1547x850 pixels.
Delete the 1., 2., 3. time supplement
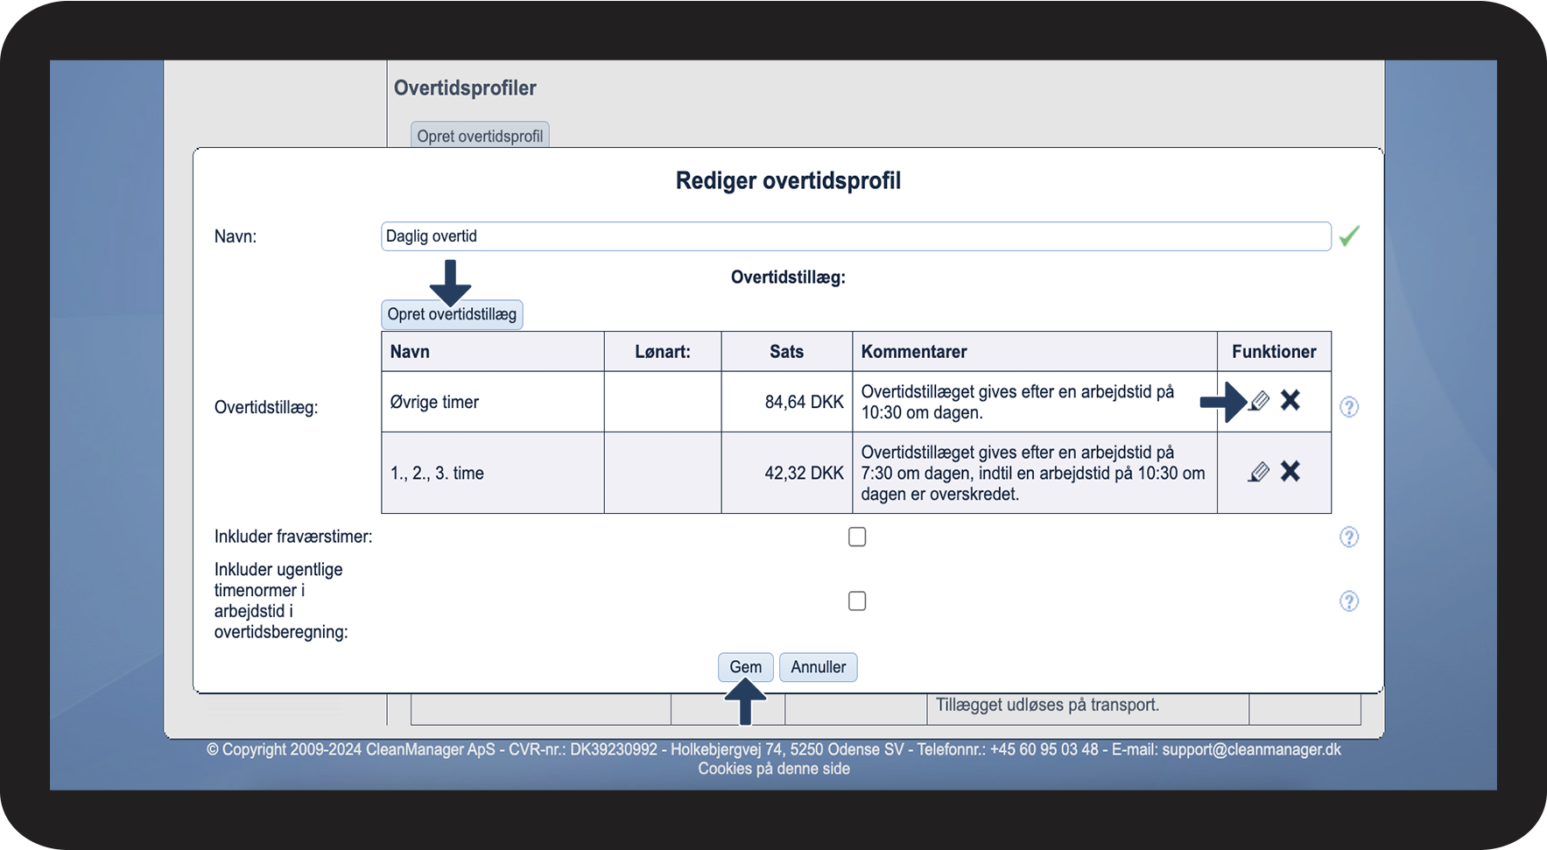[x=1290, y=472]
